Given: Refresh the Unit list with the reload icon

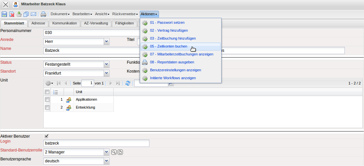Looking at the screenshot, I should 128,83.
